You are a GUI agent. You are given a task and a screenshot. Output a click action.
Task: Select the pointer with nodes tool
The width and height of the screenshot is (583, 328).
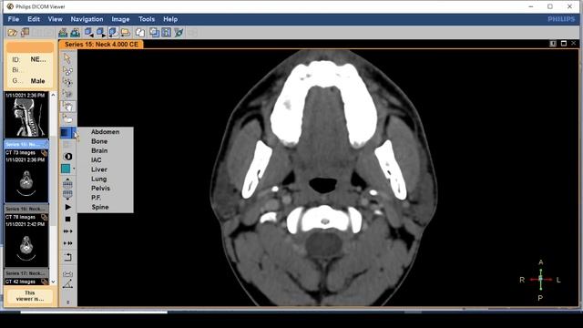[x=67, y=71]
